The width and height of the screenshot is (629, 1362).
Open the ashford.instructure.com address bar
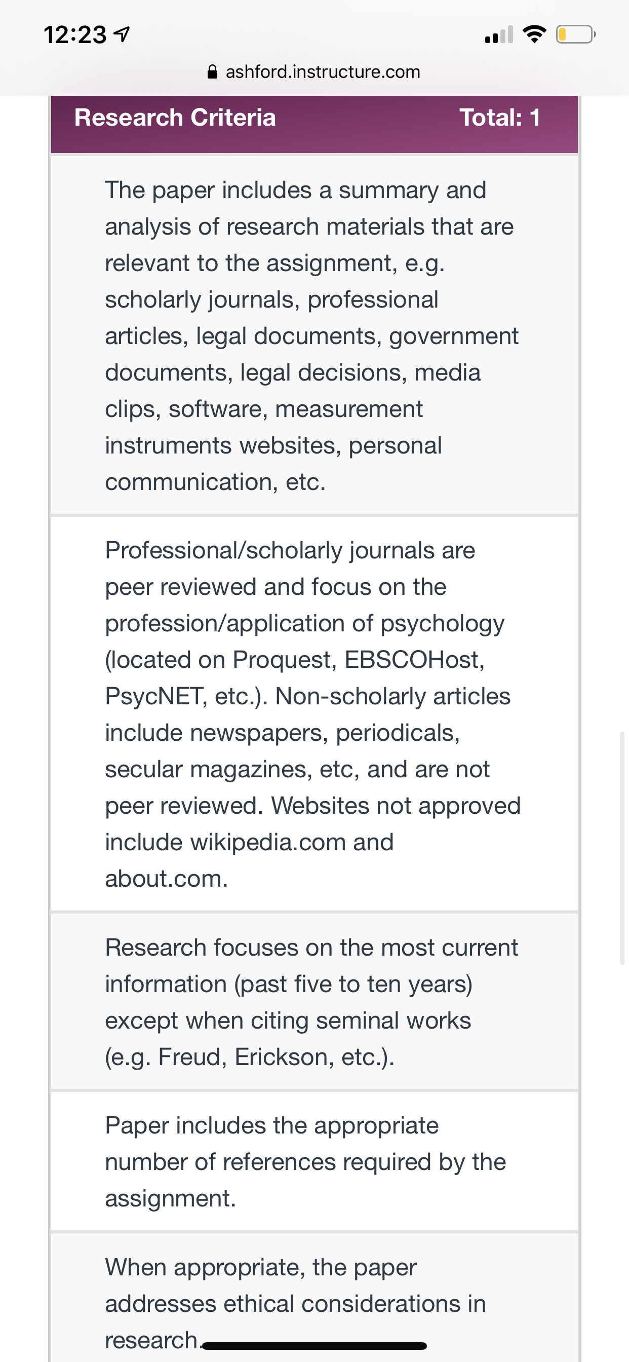click(314, 71)
